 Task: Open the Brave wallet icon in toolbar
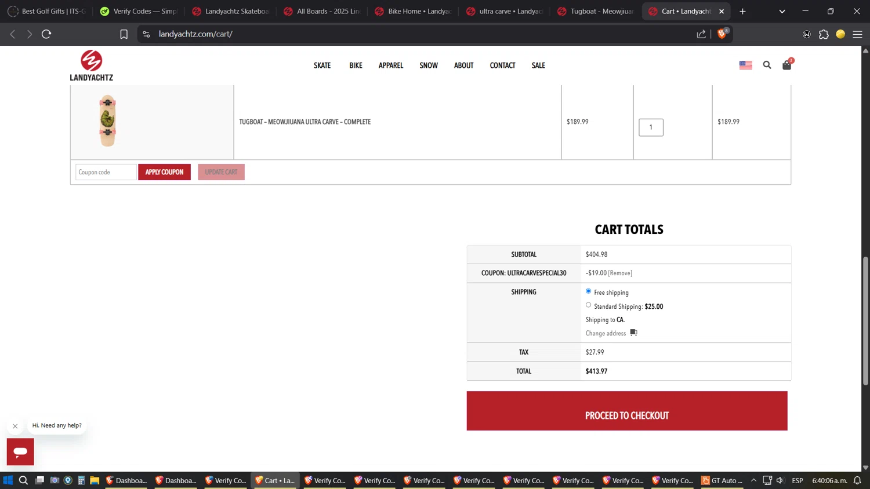click(806, 34)
